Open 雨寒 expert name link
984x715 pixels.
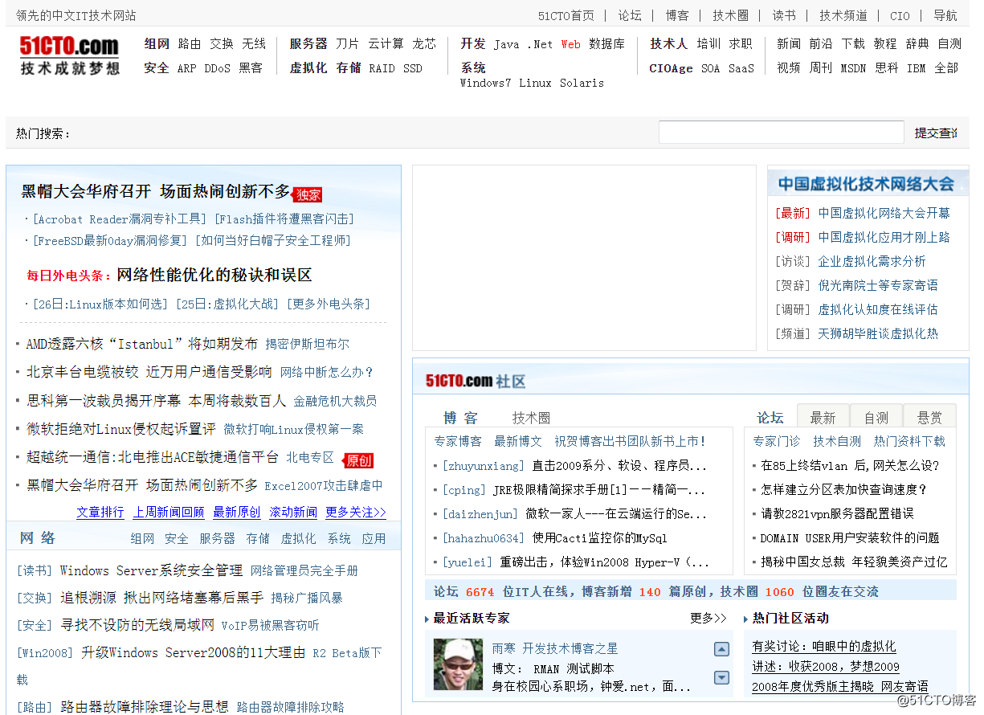tap(504, 648)
